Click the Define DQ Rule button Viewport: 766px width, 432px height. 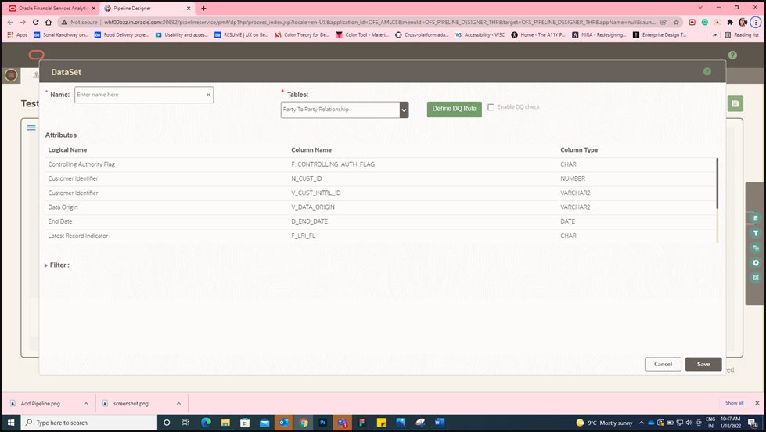tap(455, 109)
